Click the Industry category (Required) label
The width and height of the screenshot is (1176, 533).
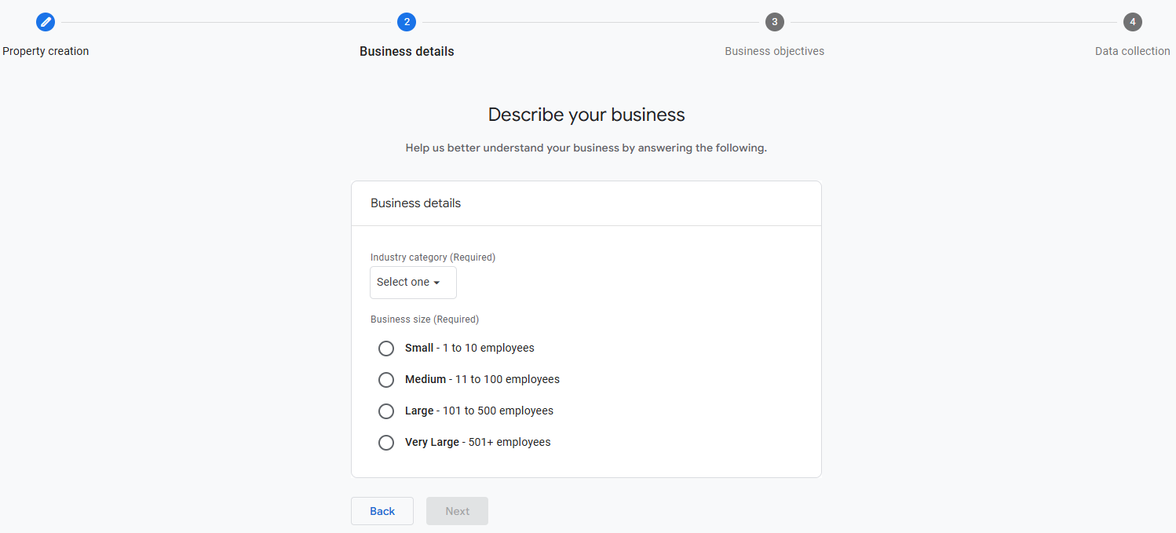pos(433,257)
